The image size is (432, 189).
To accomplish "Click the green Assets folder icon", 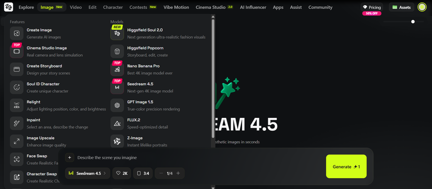I will coord(395,7).
